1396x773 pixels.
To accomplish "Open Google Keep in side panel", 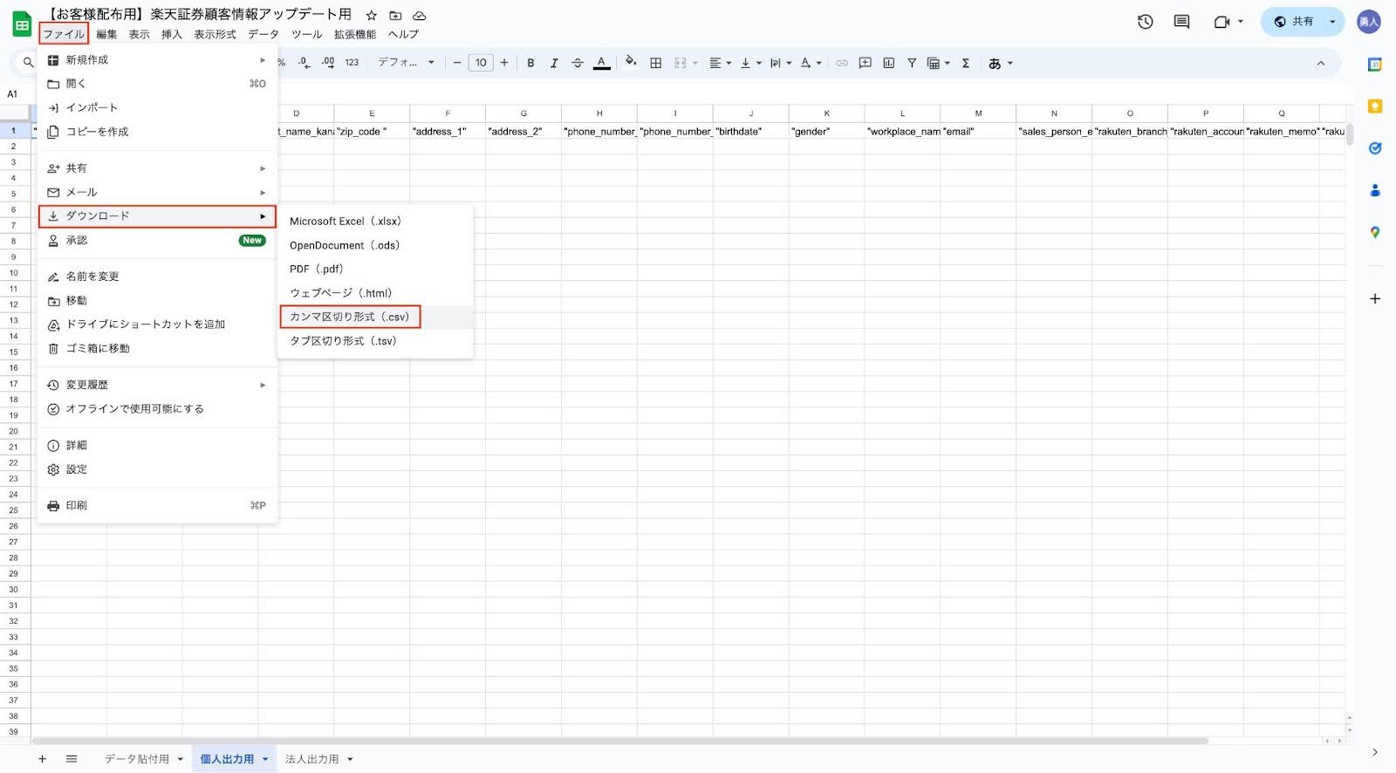I will click(x=1375, y=106).
